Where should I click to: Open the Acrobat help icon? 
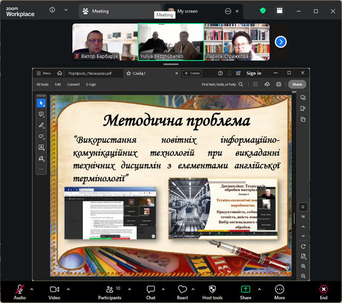coord(220,73)
